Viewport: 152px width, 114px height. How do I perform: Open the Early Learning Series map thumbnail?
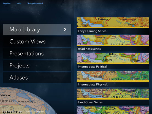113,23
